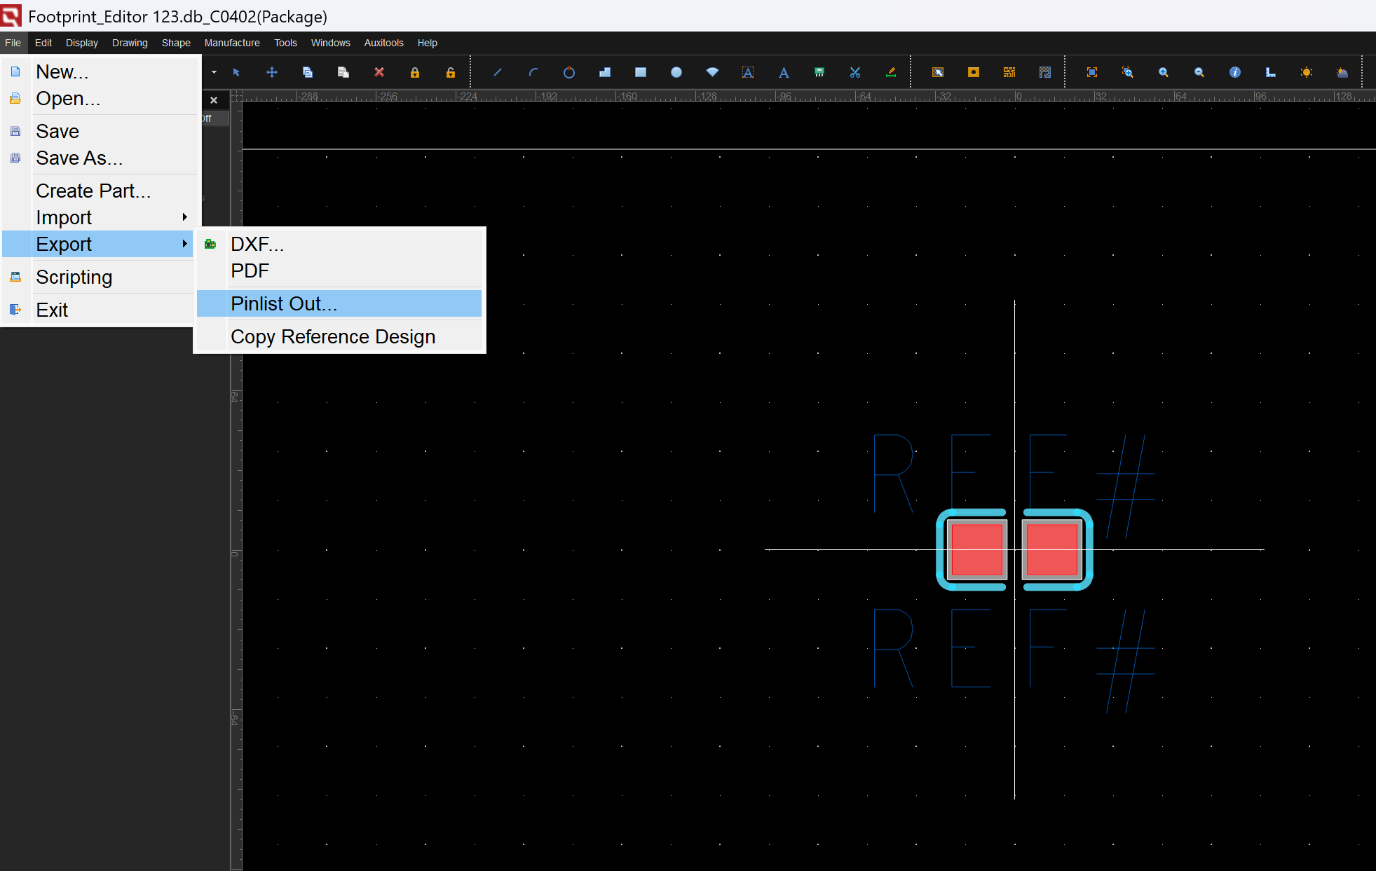Viewport: 1376px width, 871px height.
Task: Click the Zoom Fit icon
Action: 1092,72
